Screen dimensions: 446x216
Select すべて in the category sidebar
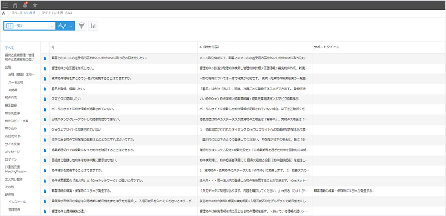[x=9, y=48]
